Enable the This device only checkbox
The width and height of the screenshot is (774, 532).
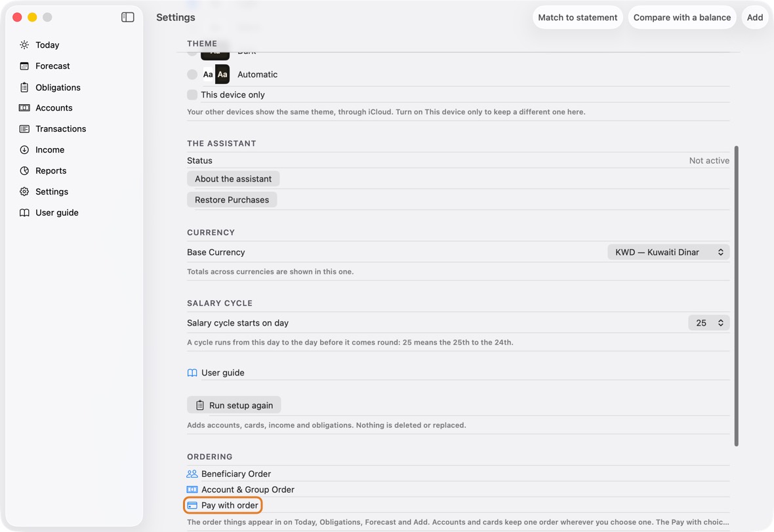[x=192, y=94]
